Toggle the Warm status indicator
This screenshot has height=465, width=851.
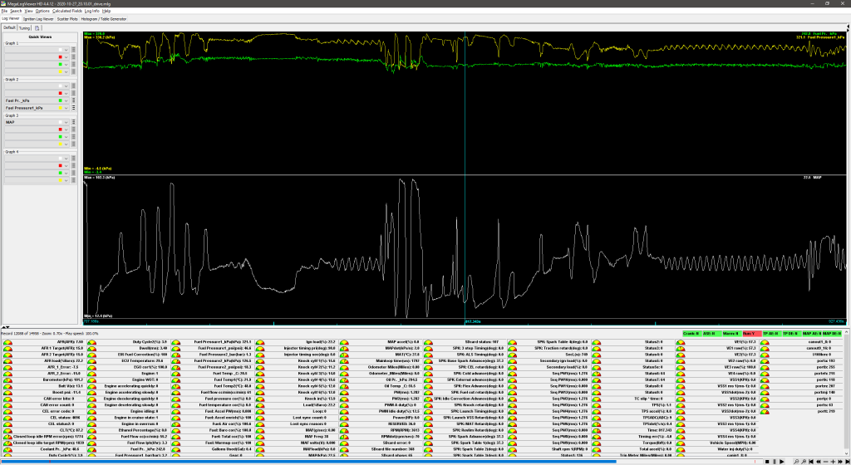click(731, 334)
